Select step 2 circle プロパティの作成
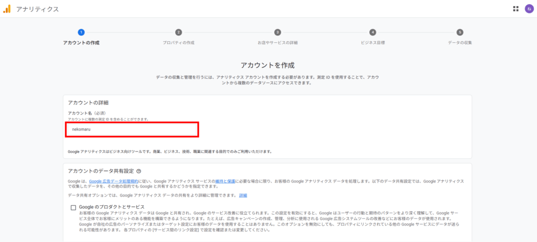Image resolution: width=537 pixels, height=242 pixels. pyautogui.click(x=178, y=32)
